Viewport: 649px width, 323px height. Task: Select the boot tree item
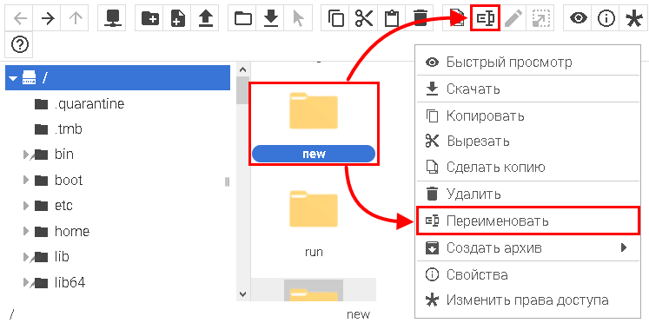[117, 181]
